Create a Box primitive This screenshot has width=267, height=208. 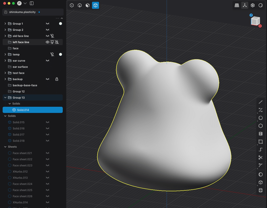[x=260, y=182]
